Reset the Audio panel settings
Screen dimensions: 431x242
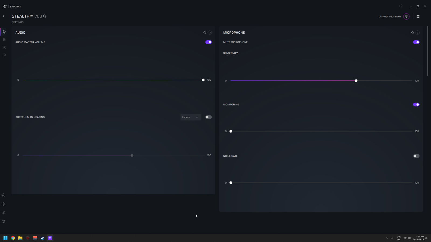(x=204, y=33)
